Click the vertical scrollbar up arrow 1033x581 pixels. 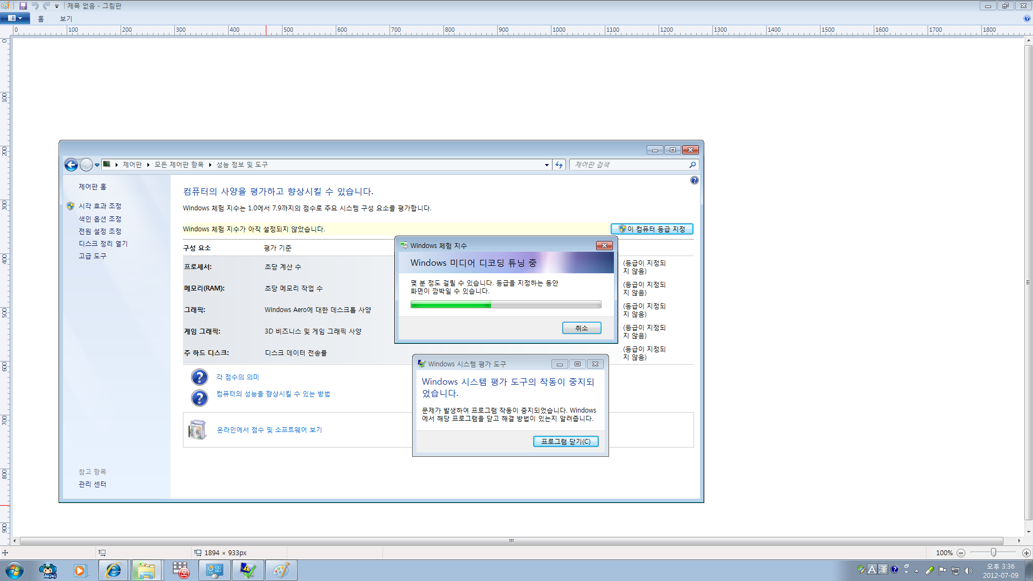point(1029,40)
